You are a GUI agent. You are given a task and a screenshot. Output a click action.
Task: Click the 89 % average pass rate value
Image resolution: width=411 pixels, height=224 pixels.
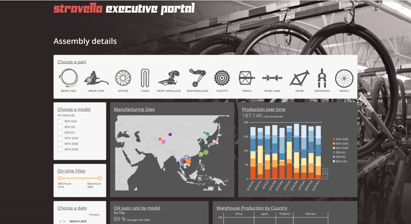120,219
